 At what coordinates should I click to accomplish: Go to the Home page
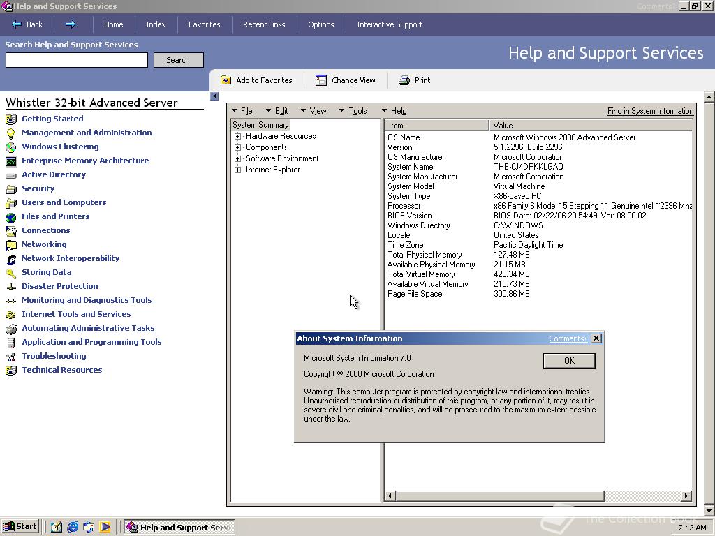tap(114, 24)
